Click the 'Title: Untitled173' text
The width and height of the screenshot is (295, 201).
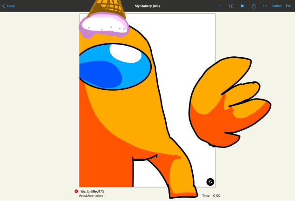pyautogui.click(x=91, y=191)
